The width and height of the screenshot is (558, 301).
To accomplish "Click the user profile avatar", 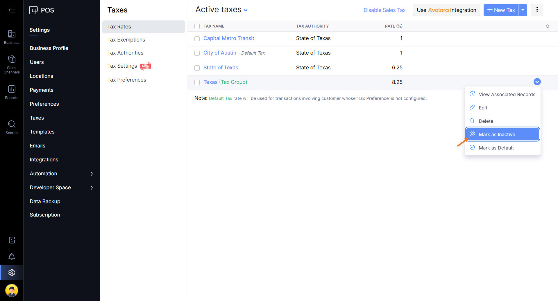I will coord(12,290).
